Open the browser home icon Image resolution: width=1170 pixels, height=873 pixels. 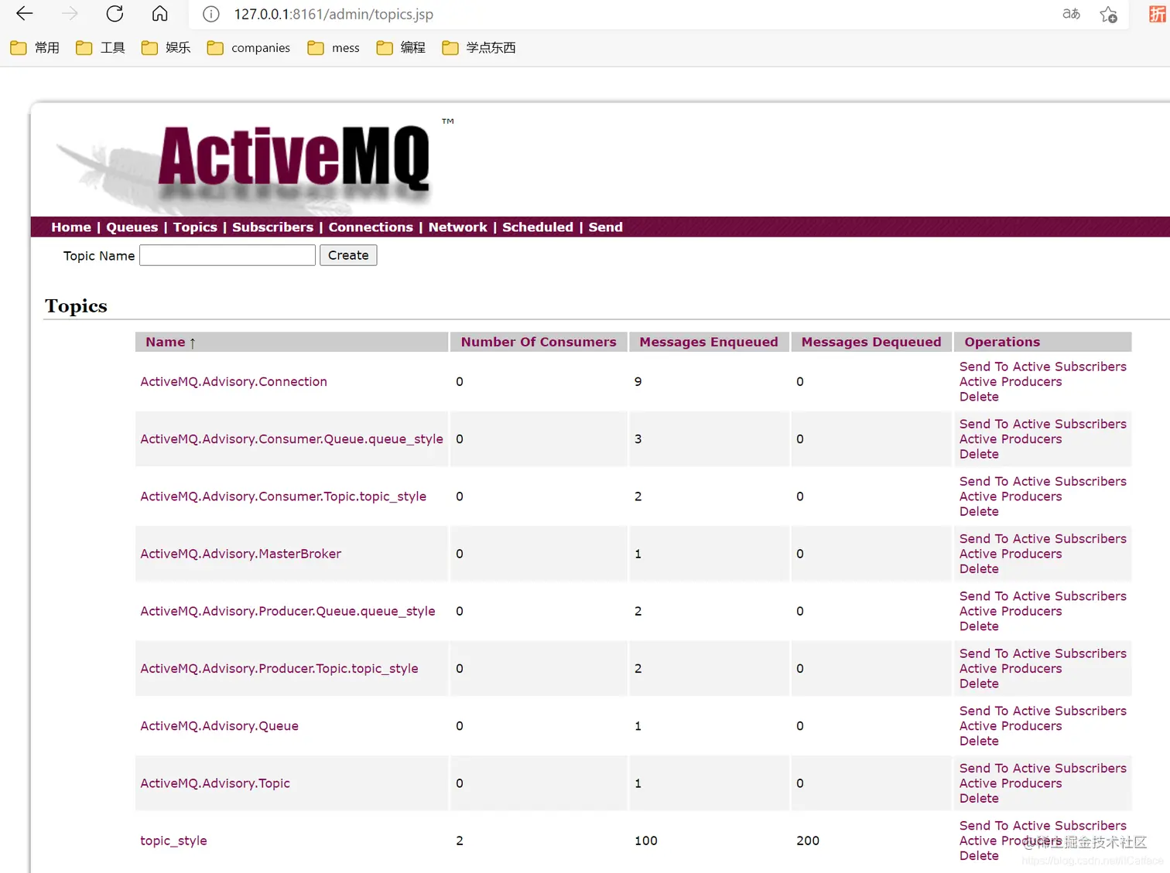159,14
